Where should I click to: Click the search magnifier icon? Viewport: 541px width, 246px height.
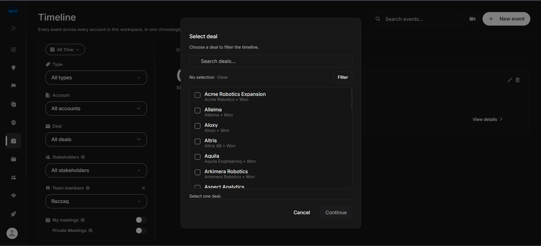[x=378, y=19]
